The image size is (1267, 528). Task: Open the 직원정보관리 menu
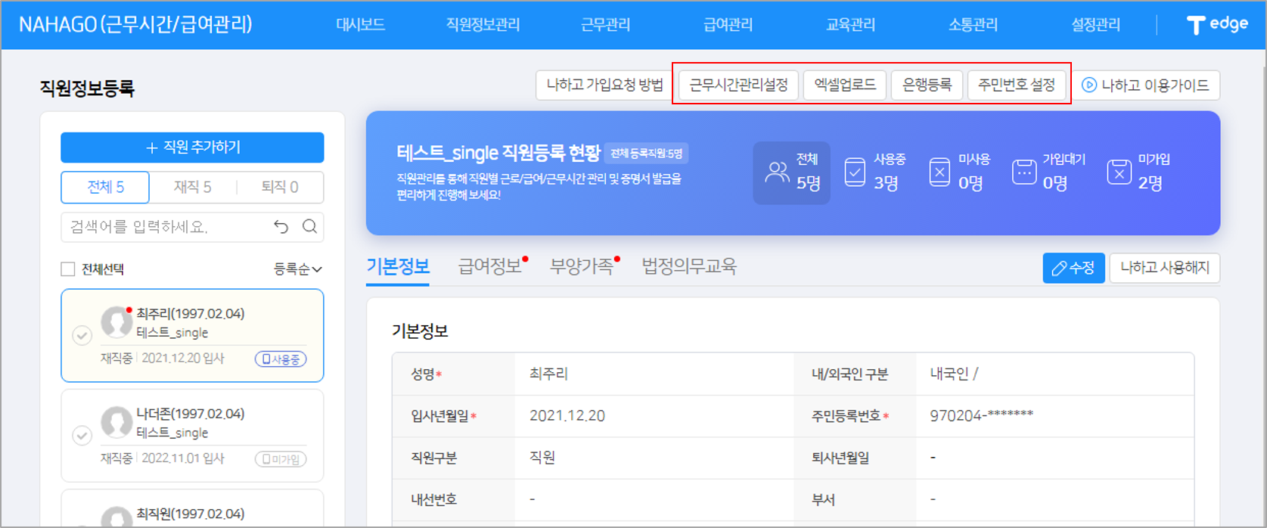pyautogui.click(x=483, y=25)
